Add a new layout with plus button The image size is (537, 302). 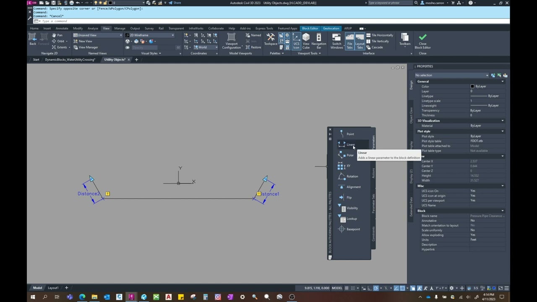pyautogui.click(x=66, y=288)
